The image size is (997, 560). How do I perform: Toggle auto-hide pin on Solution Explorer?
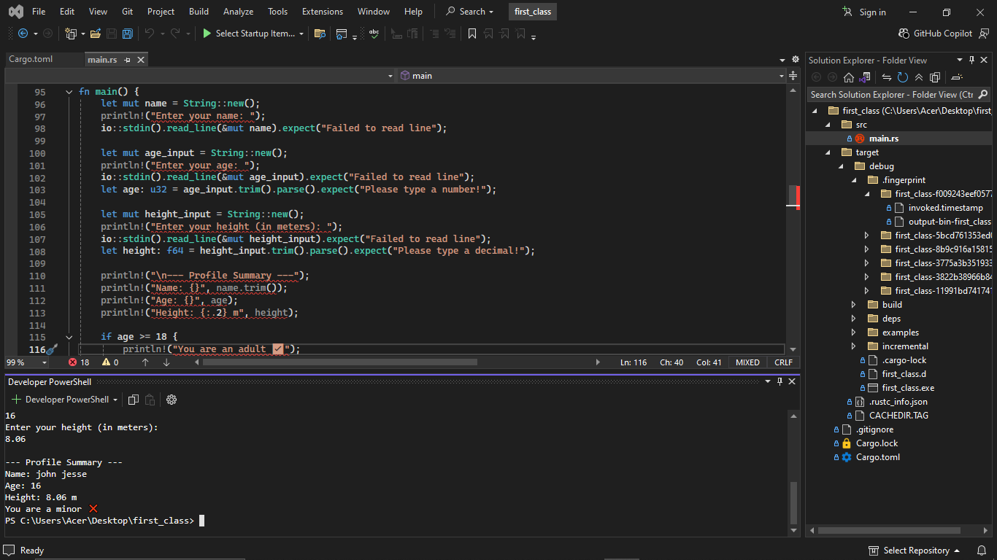click(971, 60)
